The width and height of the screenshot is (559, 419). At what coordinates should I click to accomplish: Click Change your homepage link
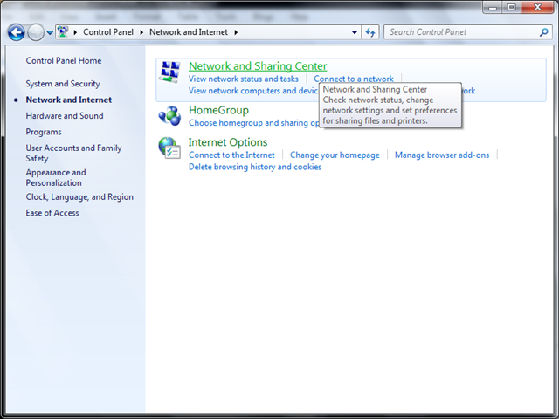tap(335, 155)
